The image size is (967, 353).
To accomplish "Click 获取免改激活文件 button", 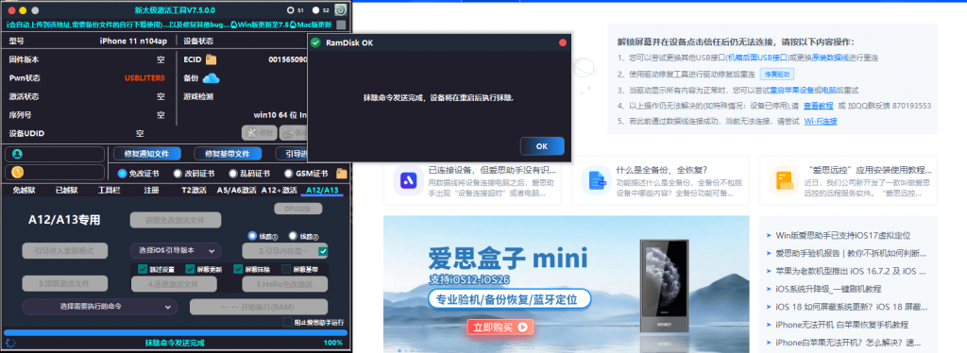I will click(x=176, y=220).
